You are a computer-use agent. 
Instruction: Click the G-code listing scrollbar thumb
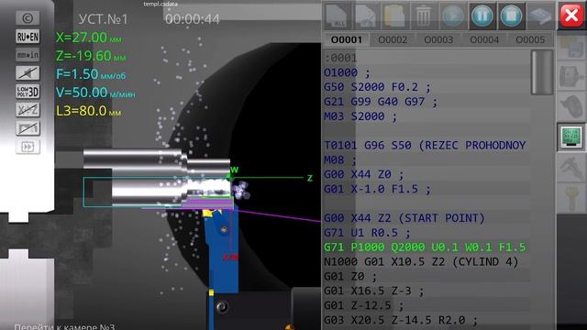542,72
